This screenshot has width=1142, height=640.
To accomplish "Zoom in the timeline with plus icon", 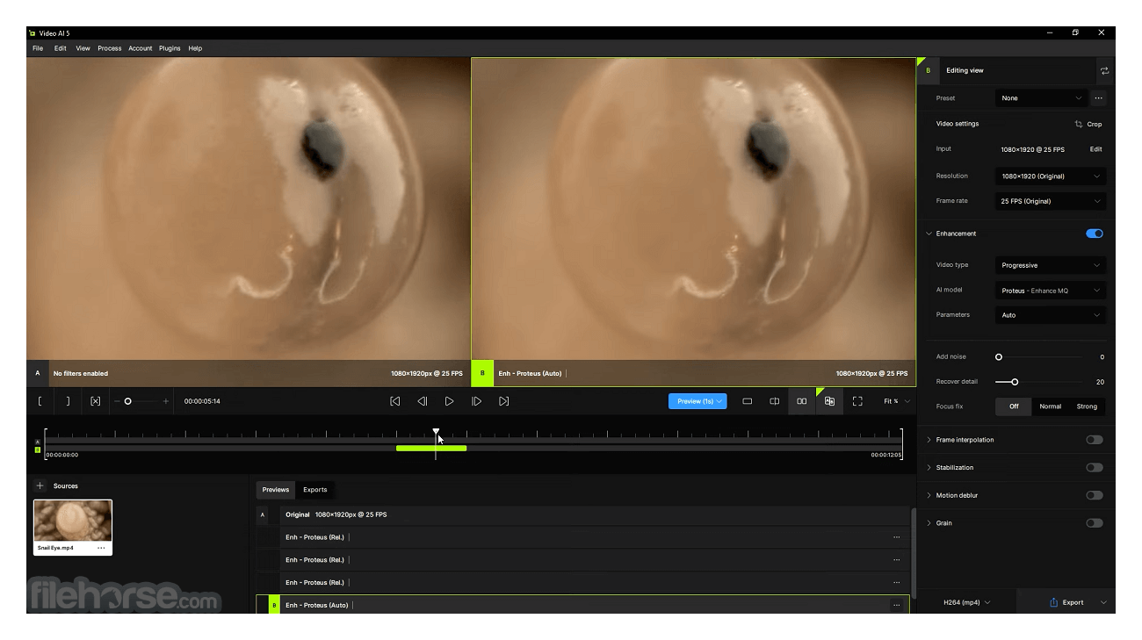I will [166, 401].
